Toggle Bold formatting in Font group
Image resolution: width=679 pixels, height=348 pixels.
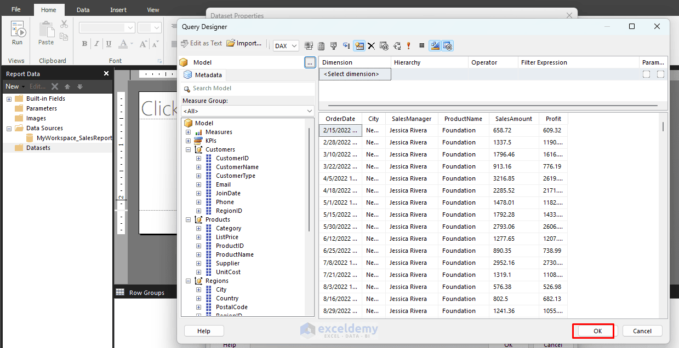[x=84, y=44]
